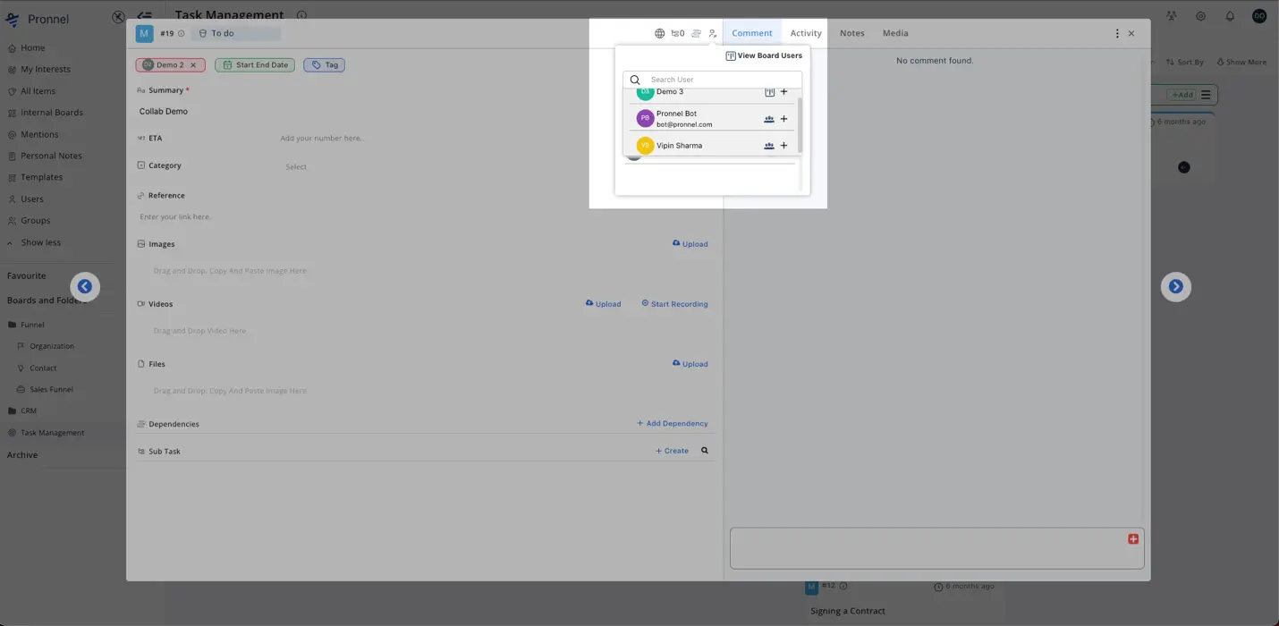Open notifications bell icon
The width and height of the screenshot is (1279, 626).
tap(1230, 16)
